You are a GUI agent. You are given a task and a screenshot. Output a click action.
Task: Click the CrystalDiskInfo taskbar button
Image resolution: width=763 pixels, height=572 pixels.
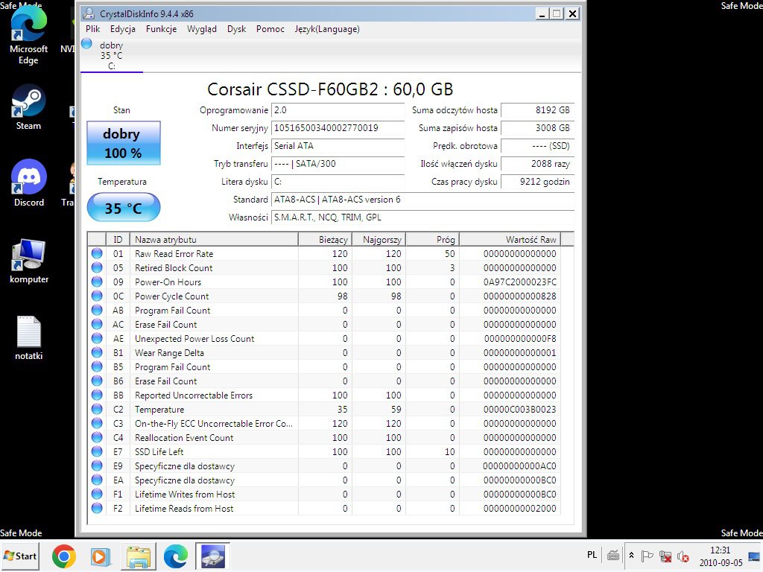tap(212, 556)
